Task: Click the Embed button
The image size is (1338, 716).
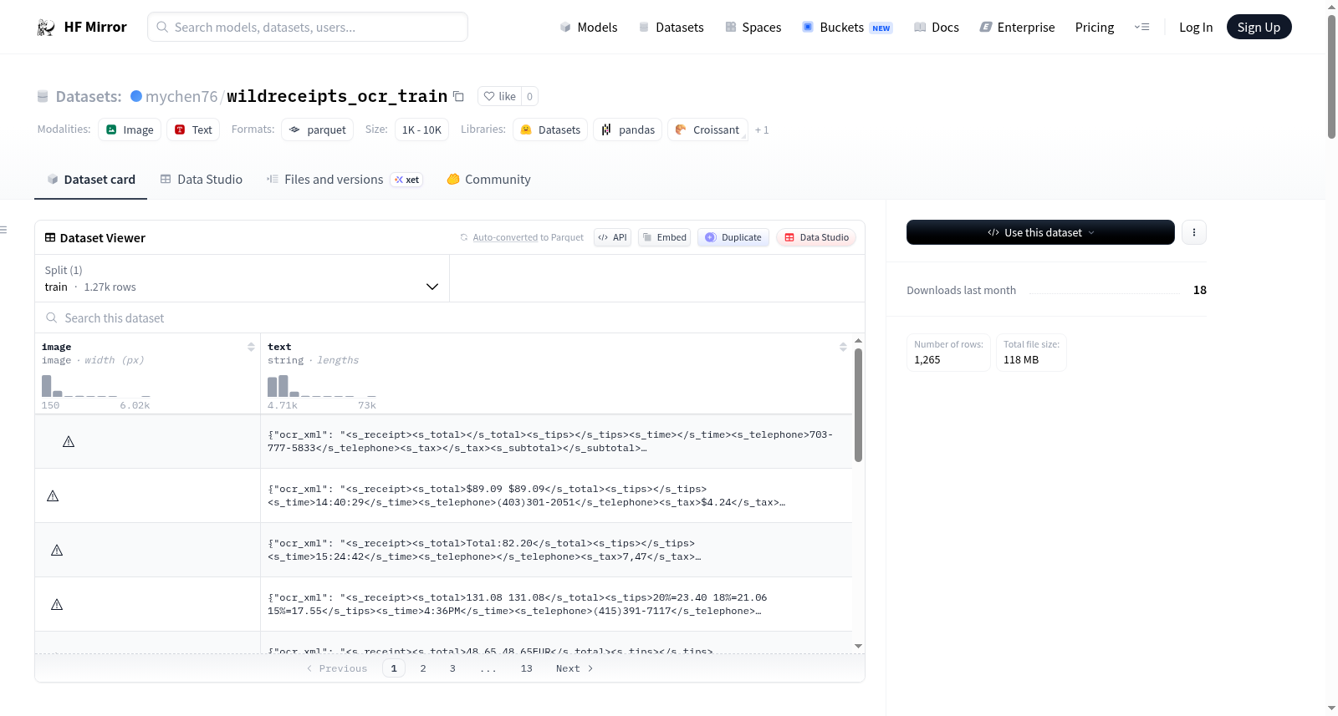Action: (x=664, y=237)
